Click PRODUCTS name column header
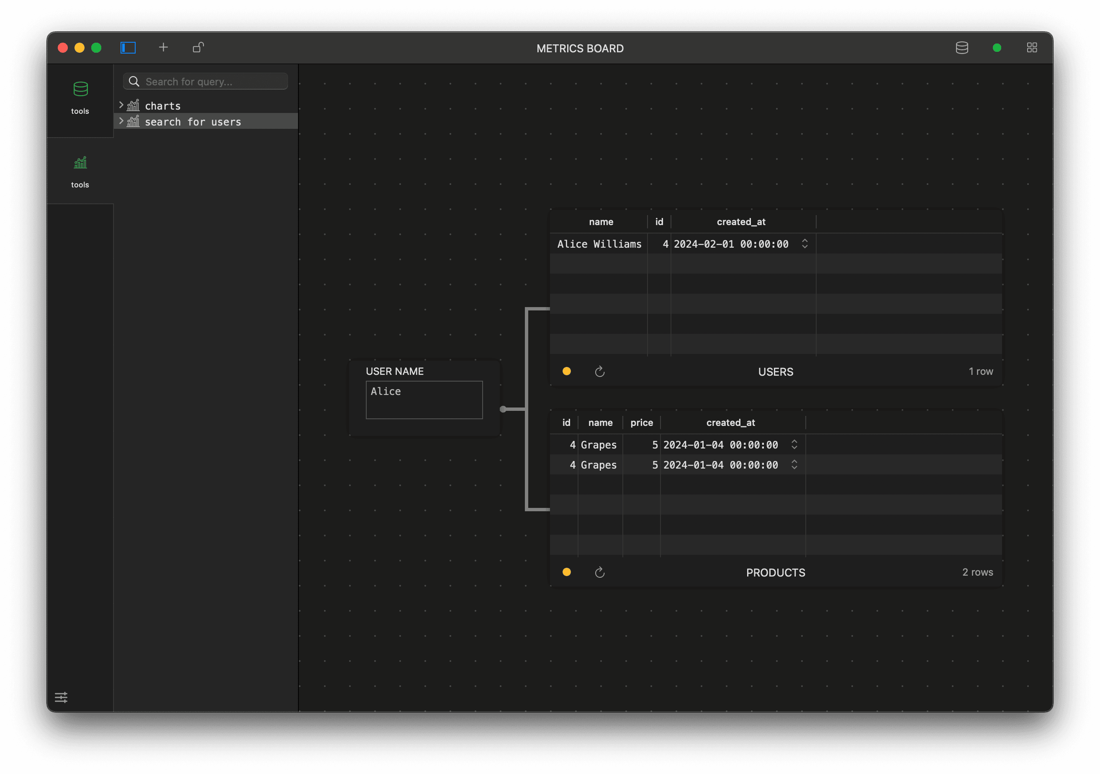 600,423
